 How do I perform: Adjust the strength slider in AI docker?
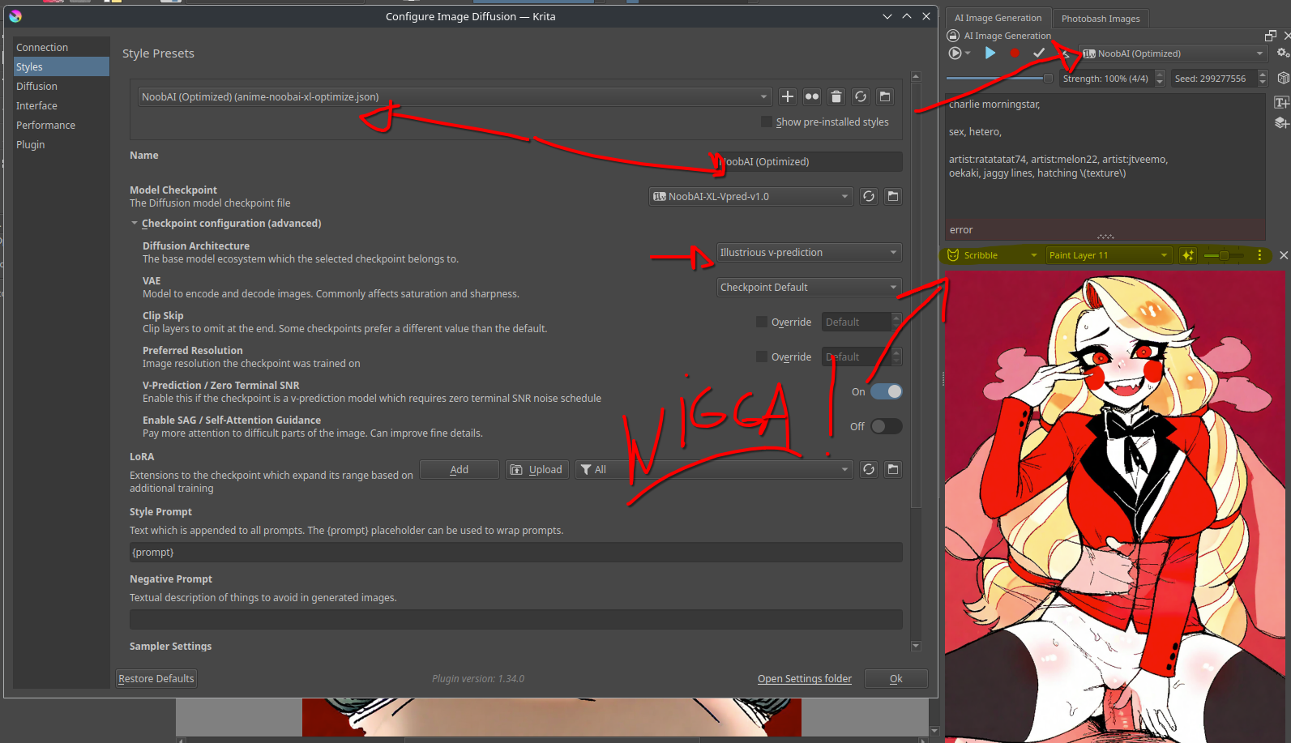click(x=999, y=78)
